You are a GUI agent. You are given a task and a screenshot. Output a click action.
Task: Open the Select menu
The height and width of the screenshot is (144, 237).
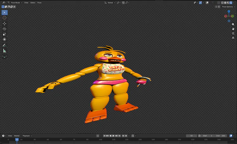tap(33, 3)
